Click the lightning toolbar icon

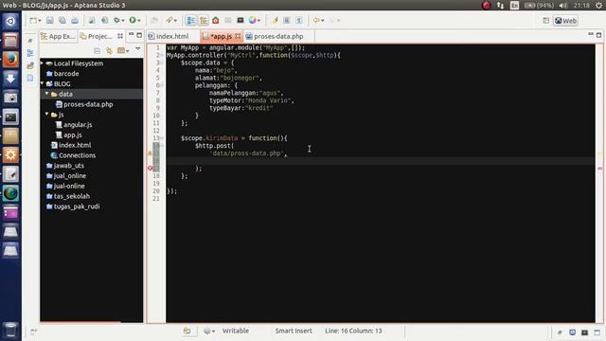point(275,20)
